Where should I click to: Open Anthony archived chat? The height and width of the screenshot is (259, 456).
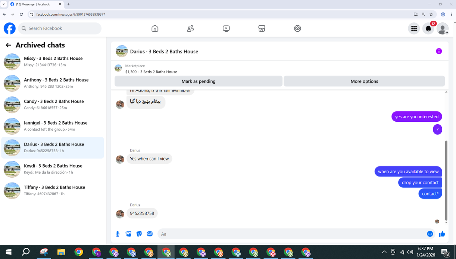53,83
